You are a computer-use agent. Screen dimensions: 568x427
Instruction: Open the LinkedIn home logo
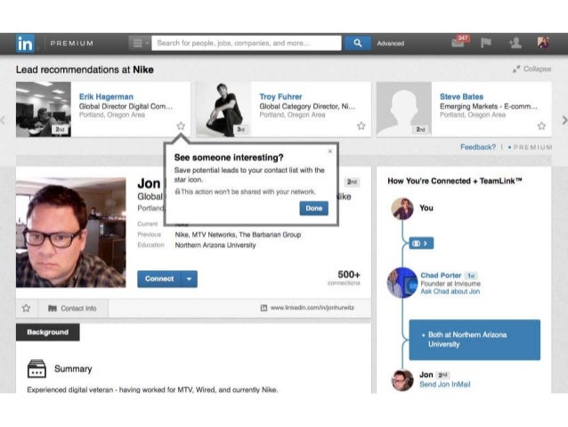(x=25, y=44)
